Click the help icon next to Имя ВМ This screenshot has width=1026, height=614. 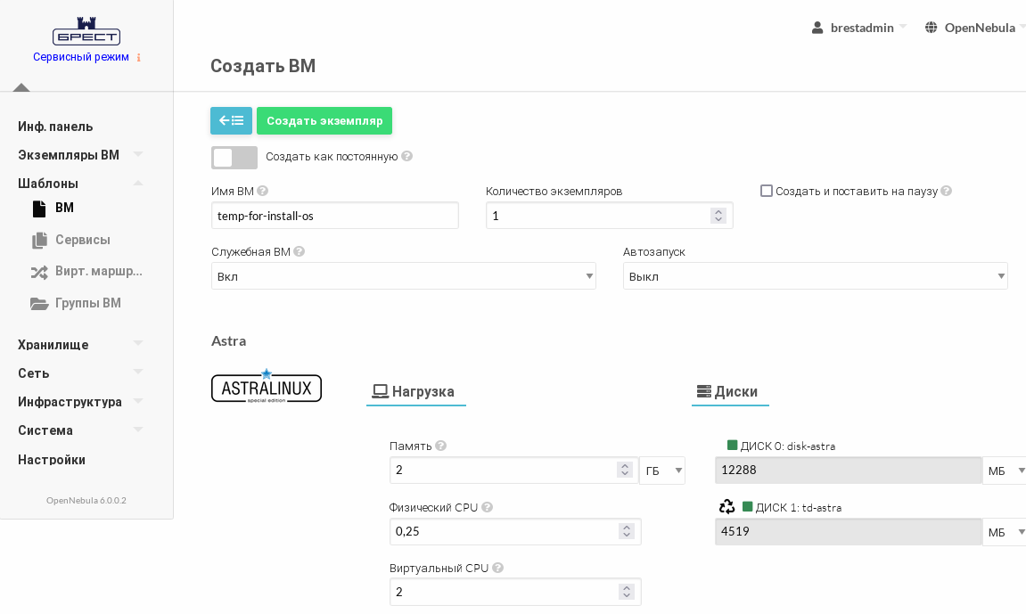pos(263,191)
